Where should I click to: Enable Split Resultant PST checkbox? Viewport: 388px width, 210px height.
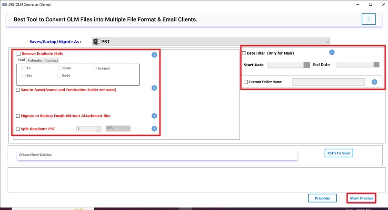18,129
